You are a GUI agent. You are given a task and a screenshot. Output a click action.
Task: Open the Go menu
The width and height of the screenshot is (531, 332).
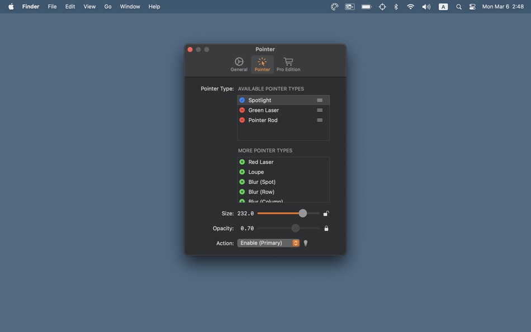108,7
